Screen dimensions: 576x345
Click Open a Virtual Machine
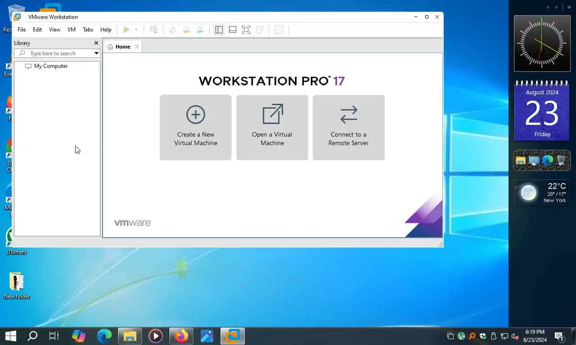(x=272, y=128)
